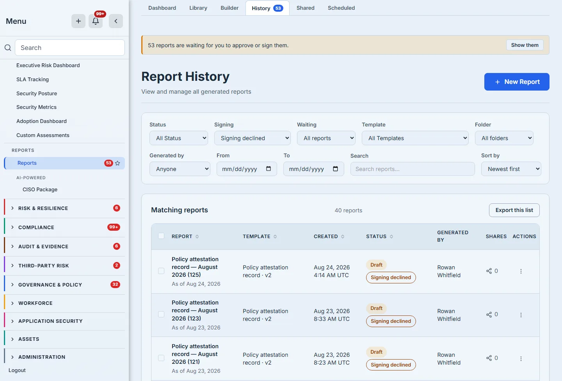Sort by REPORT column arrows
This screenshot has height=381, width=562.
[197, 237]
